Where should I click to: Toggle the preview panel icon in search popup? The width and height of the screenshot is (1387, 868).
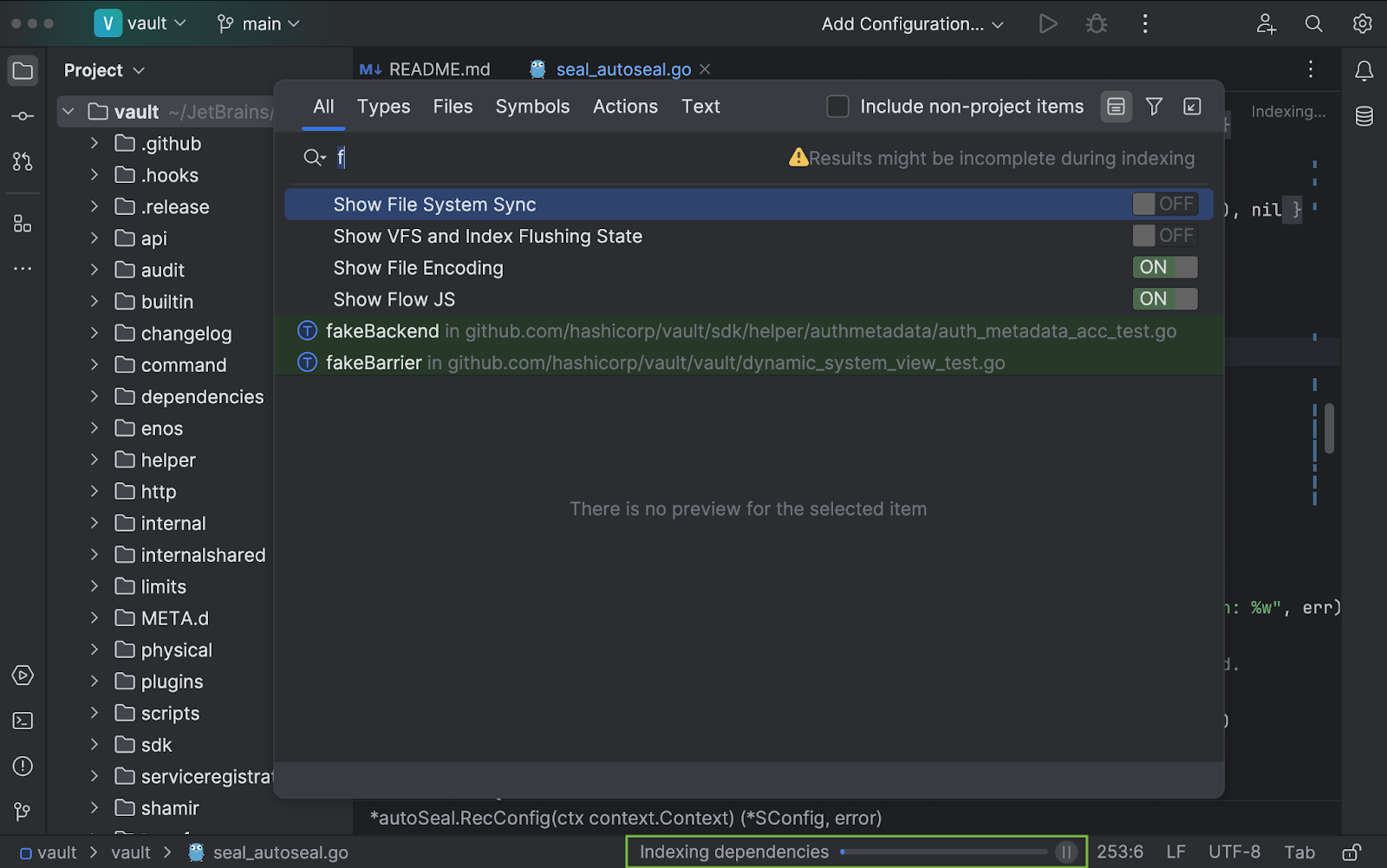(1117, 107)
